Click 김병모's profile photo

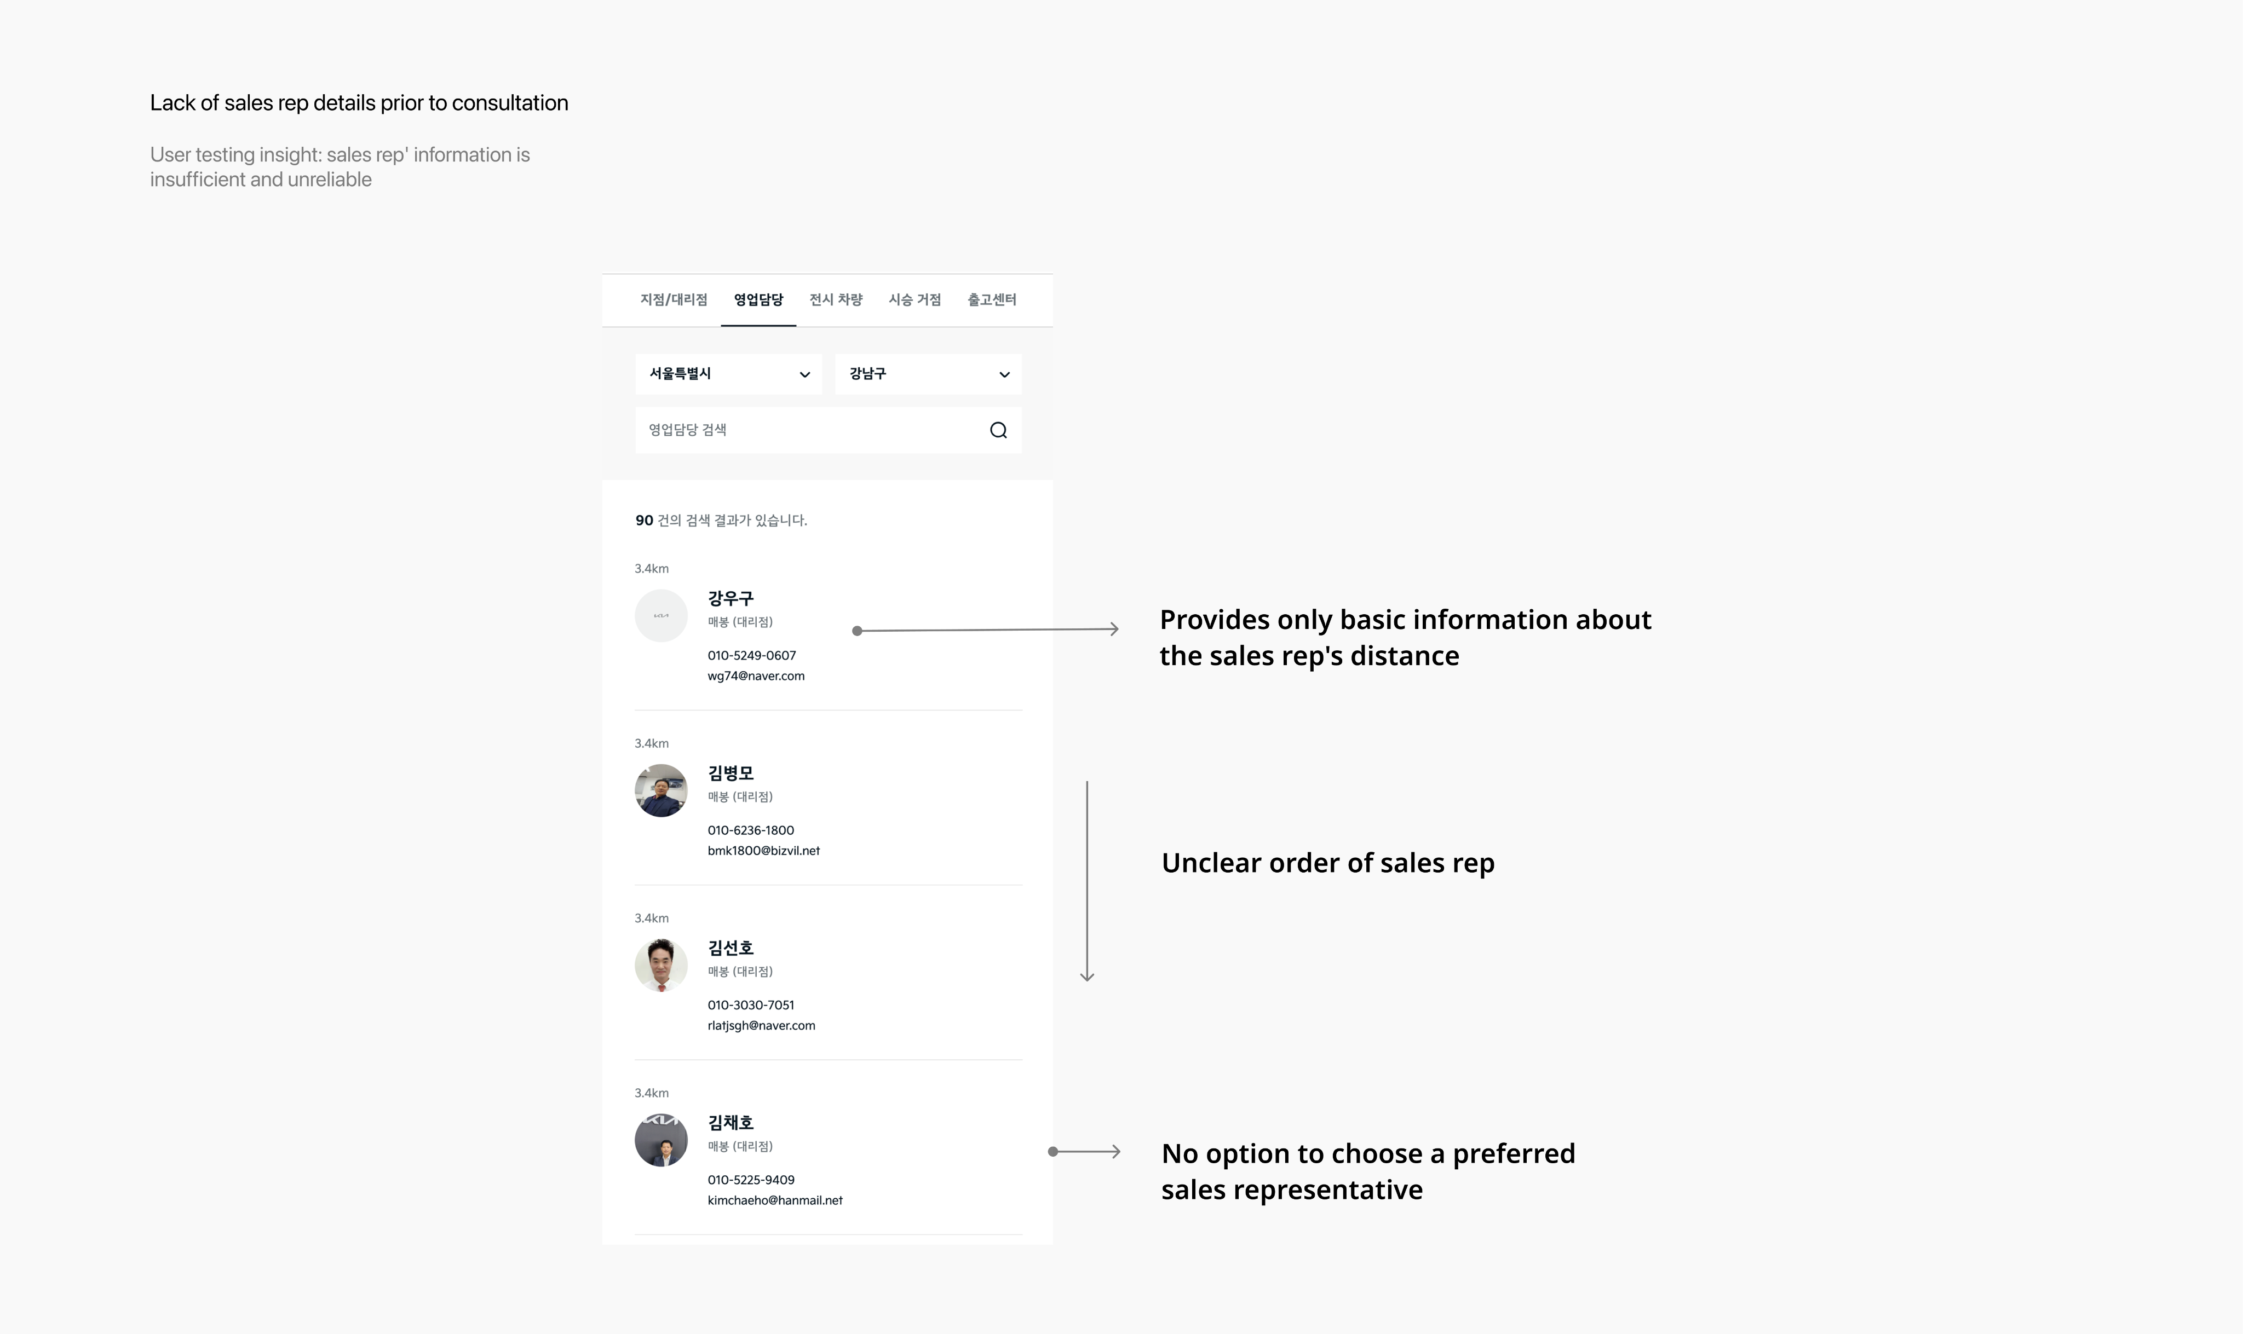click(661, 791)
